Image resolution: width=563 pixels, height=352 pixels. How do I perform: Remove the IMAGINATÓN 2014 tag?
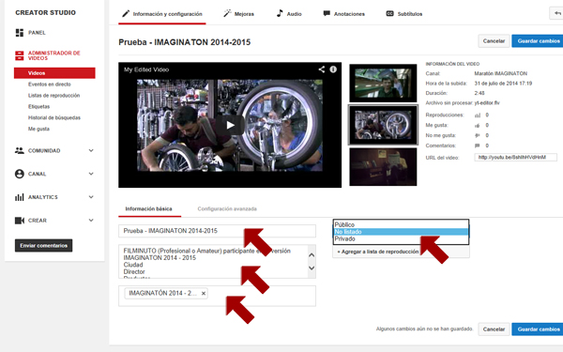(204, 294)
